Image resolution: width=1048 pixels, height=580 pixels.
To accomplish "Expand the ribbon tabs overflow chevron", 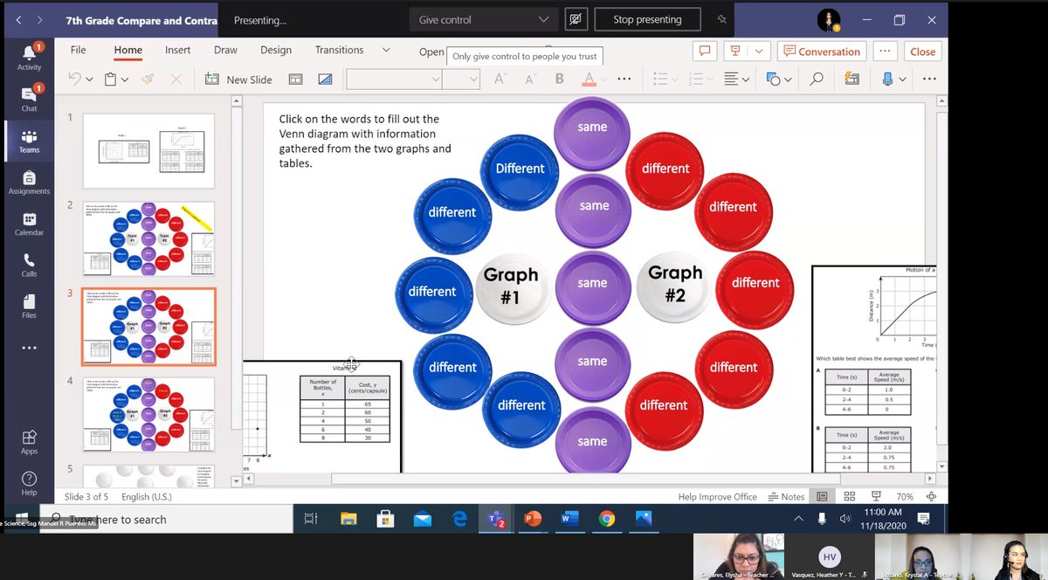I will [385, 51].
